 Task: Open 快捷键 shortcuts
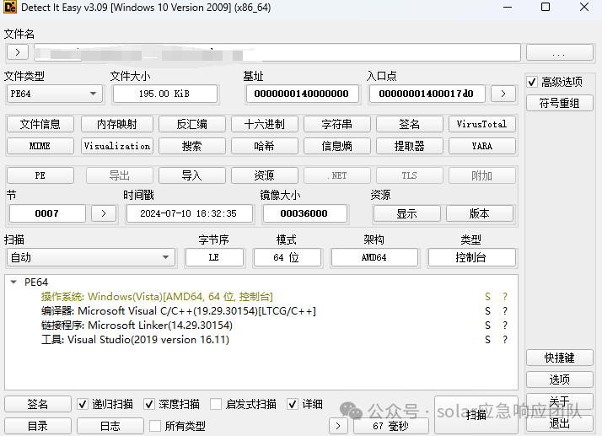coord(559,358)
